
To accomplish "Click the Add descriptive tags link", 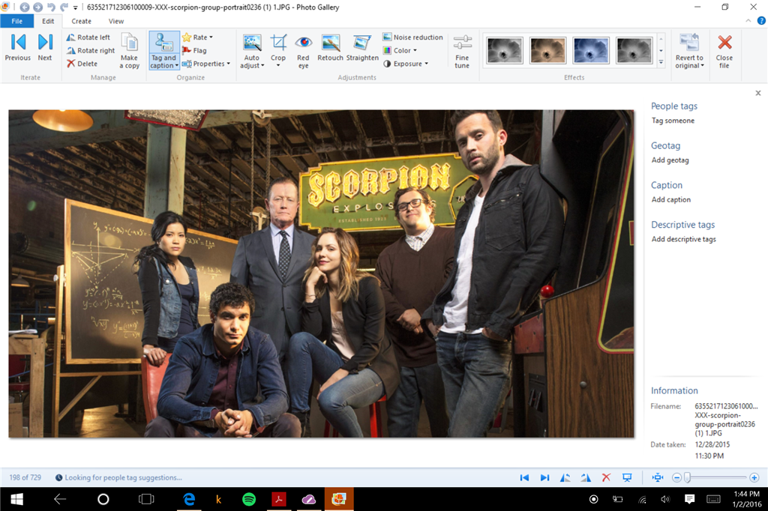I will click(x=684, y=239).
